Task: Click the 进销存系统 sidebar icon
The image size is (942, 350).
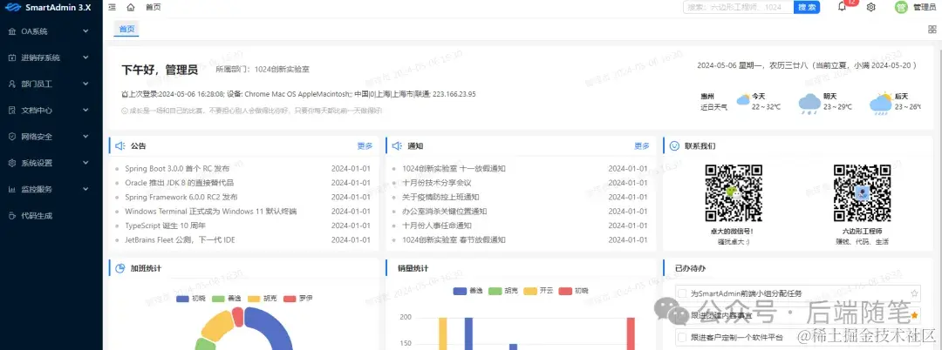Action: point(12,57)
